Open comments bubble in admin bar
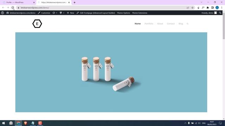The height and width of the screenshot is (126, 225). tap(62, 13)
